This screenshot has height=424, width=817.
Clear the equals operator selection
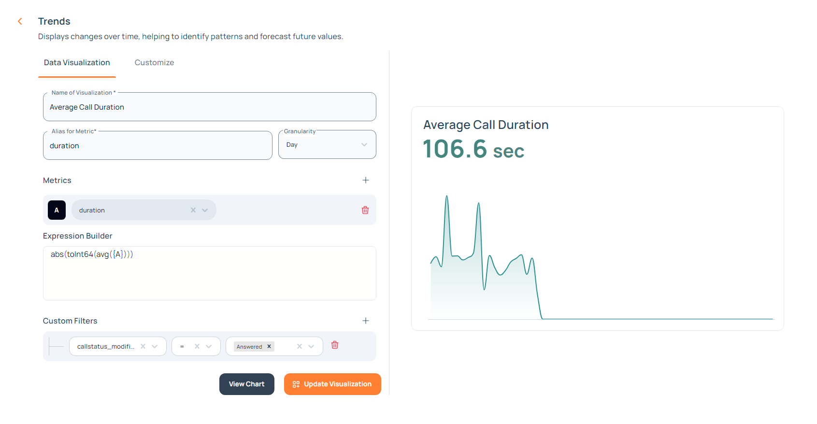(x=197, y=346)
